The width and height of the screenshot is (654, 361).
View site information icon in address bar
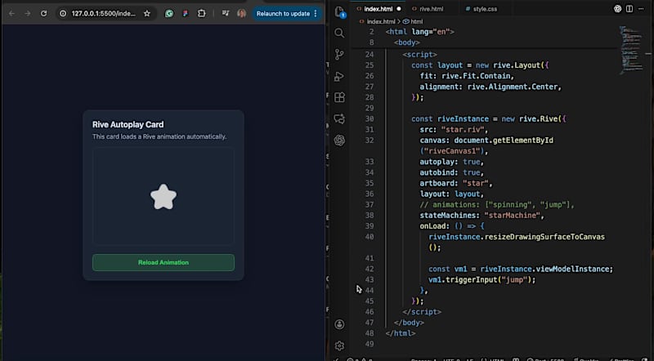coord(63,14)
